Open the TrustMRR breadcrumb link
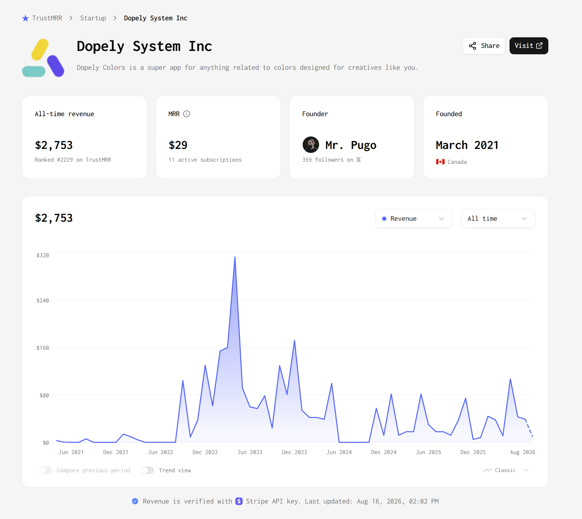The image size is (582, 519). [x=47, y=18]
